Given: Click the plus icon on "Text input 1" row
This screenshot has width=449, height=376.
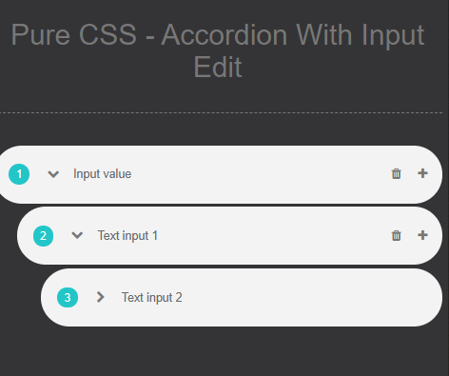Looking at the screenshot, I should click(x=422, y=235).
